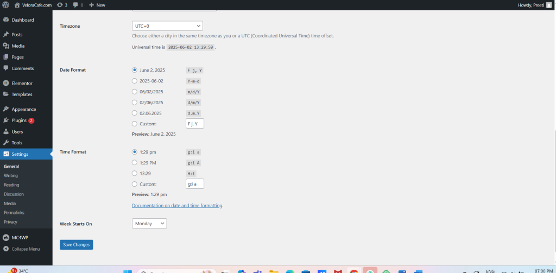Click the plus New content button

point(97,5)
